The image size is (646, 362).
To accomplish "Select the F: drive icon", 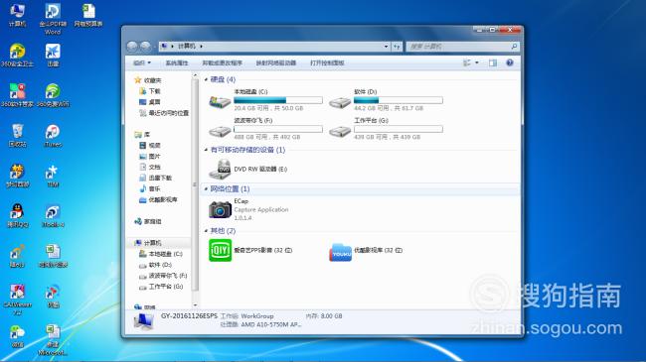I will [x=220, y=131].
